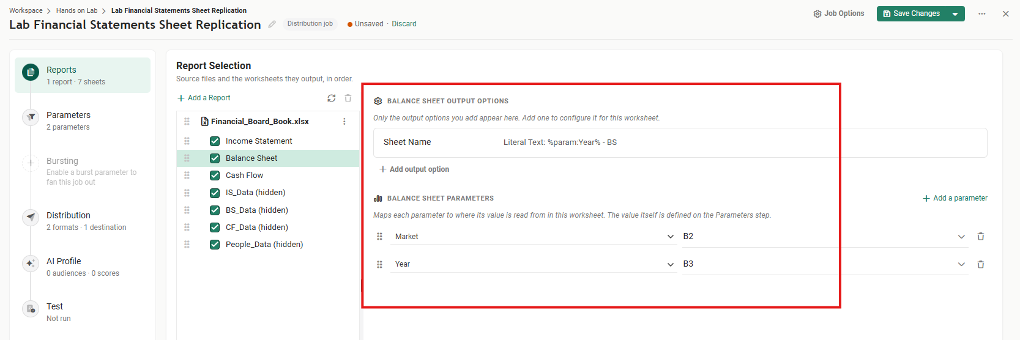Viewport: 1020px width, 340px height.
Task: Click the Distribution paper plane icon
Action: pos(31,217)
